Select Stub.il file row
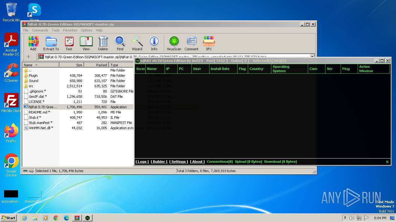 point(78,117)
